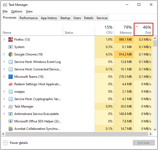The width and height of the screenshot is (158, 150).
Task: Click Chrome's 4.5% CPU cell
Action: pyautogui.click(x=104, y=54)
